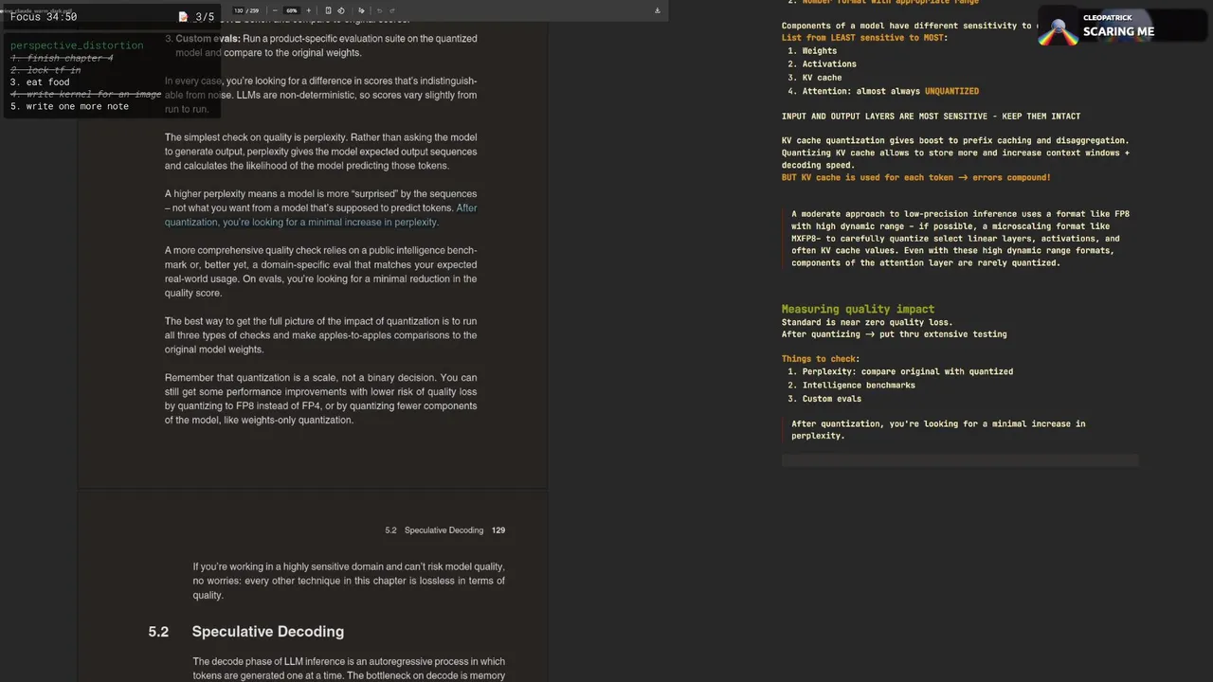
Task: Click the rotate page icon in PDF toolbar
Action: point(341,10)
